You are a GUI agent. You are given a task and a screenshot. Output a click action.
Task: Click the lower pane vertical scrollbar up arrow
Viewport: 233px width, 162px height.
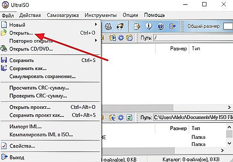point(229,127)
